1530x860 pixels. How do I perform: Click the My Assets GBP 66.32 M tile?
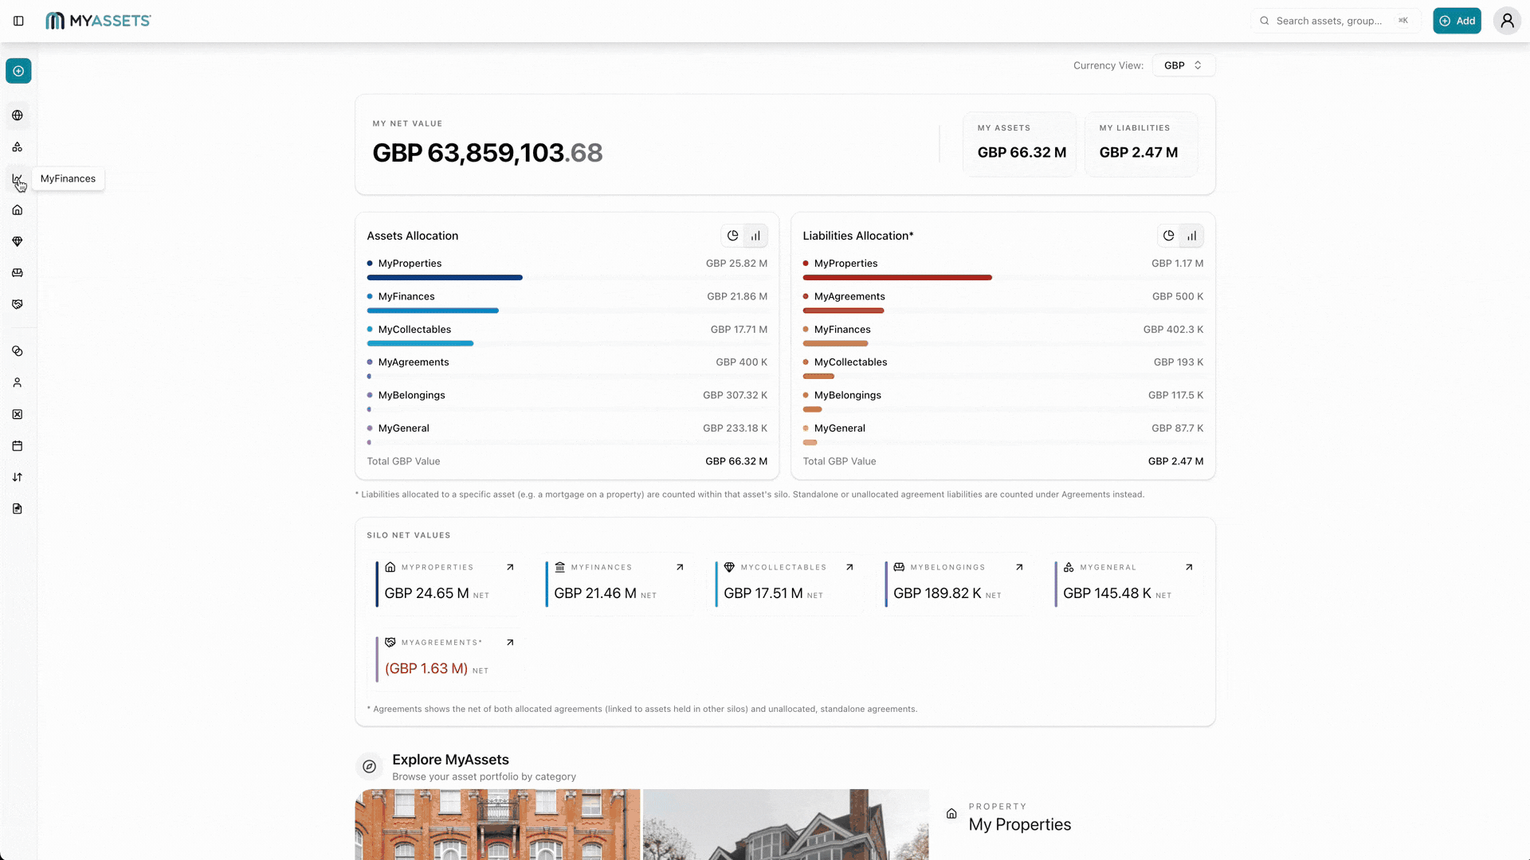pos(1019,144)
